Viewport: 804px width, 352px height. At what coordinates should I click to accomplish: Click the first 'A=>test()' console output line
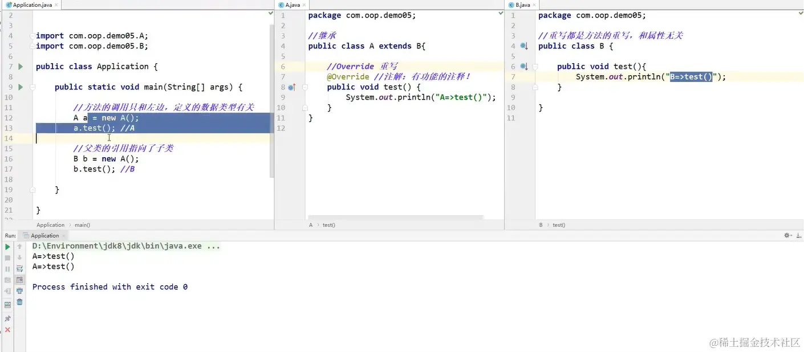pyautogui.click(x=54, y=256)
